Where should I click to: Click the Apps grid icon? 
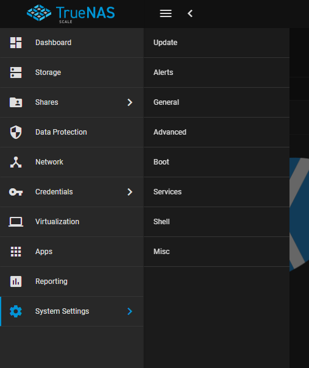point(16,252)
